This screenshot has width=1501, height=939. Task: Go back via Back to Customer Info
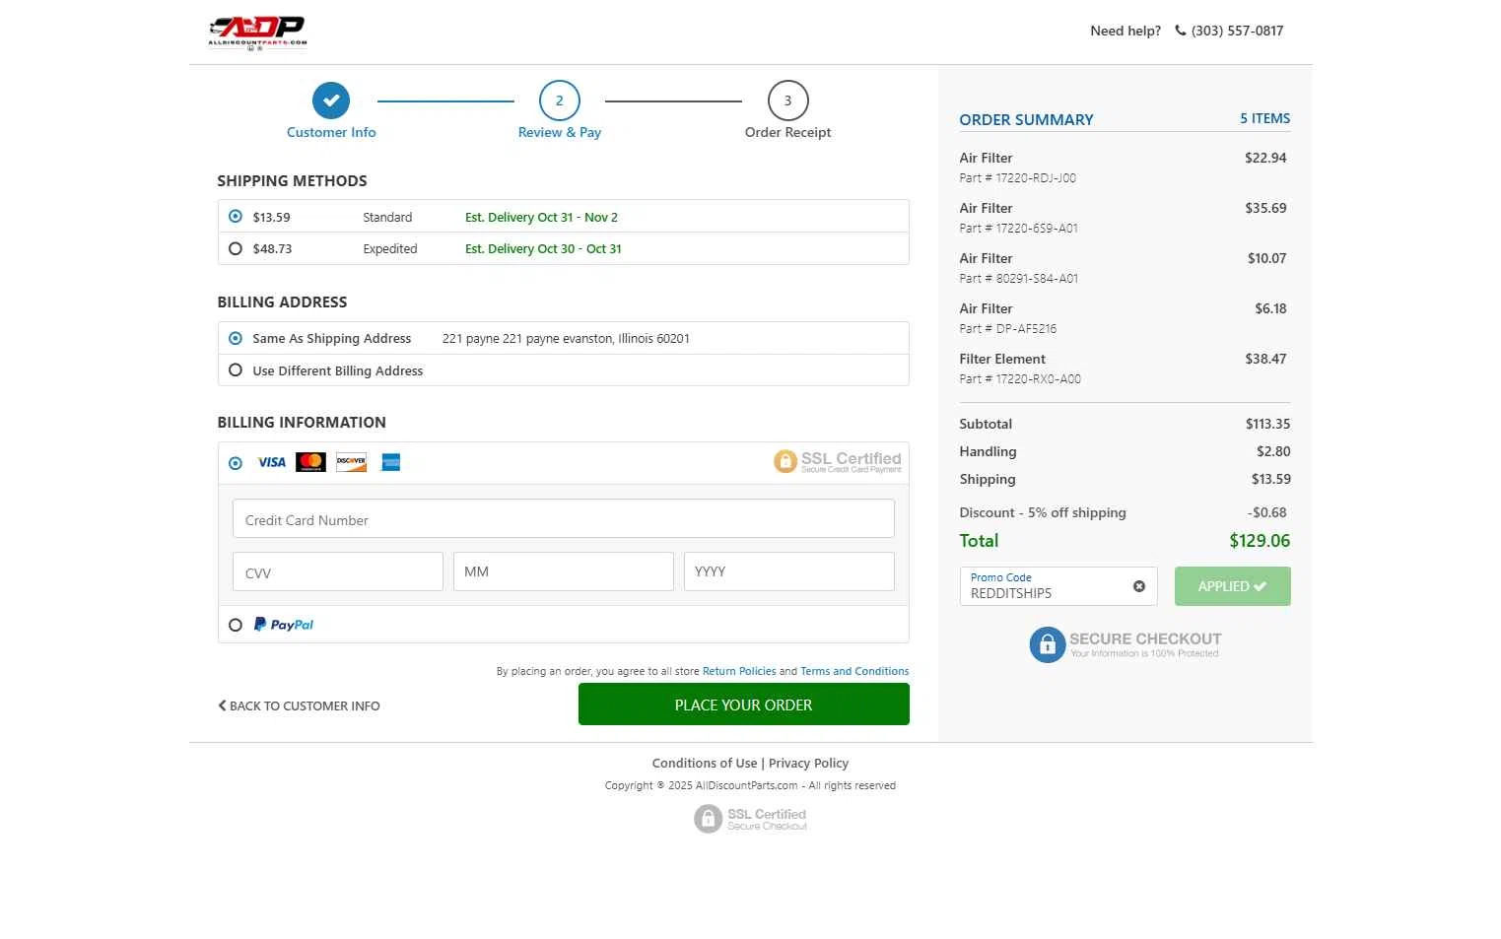(x=299, y=705)
